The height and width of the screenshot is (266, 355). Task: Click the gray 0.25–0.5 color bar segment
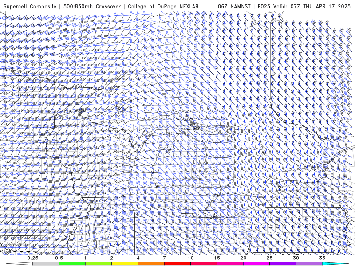point(46,264)
